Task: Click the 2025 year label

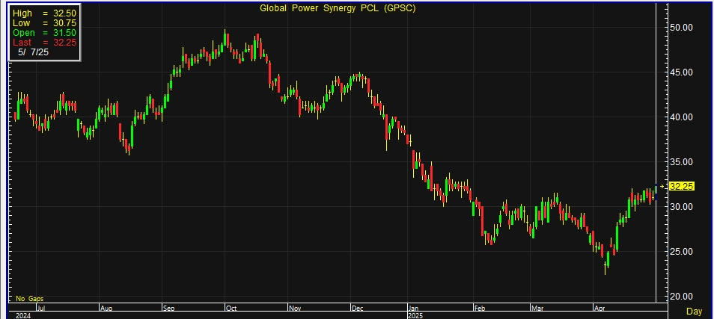Action: 416,315
